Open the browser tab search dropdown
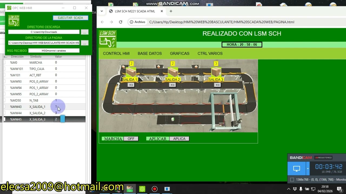The width and height of the screenshot is (346, 194). (x=102, y=11)
